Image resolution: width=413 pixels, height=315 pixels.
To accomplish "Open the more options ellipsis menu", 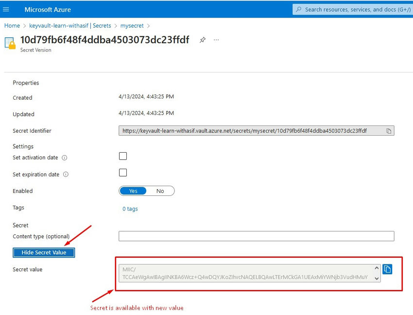I will point(216,40).
